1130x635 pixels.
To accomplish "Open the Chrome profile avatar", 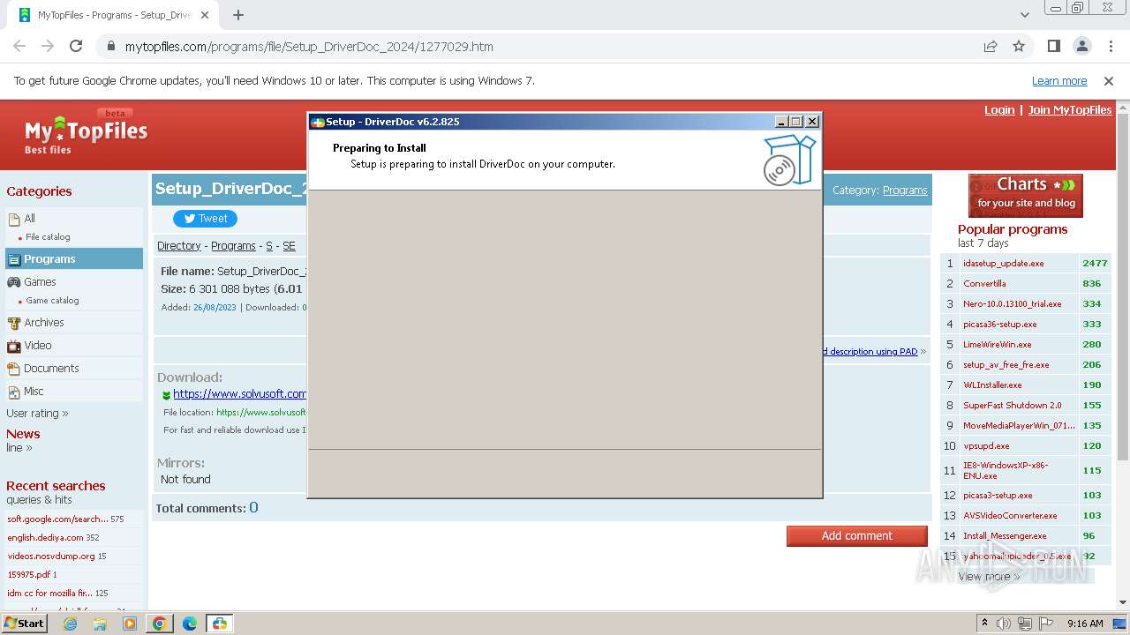I will pos(1081,46).
